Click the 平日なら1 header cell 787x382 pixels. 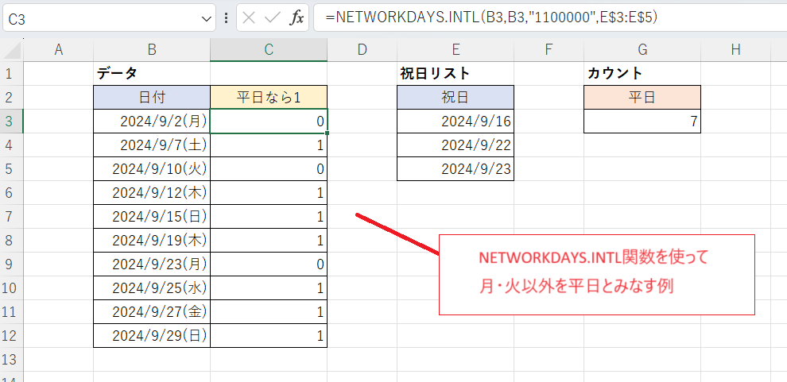click(269, 97)
